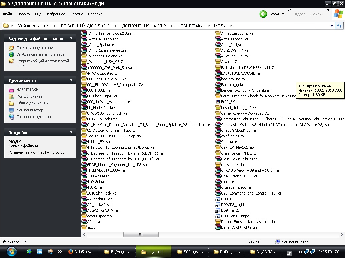
Task: Select the Chute.rar archive icon
Action: [218, 141]
